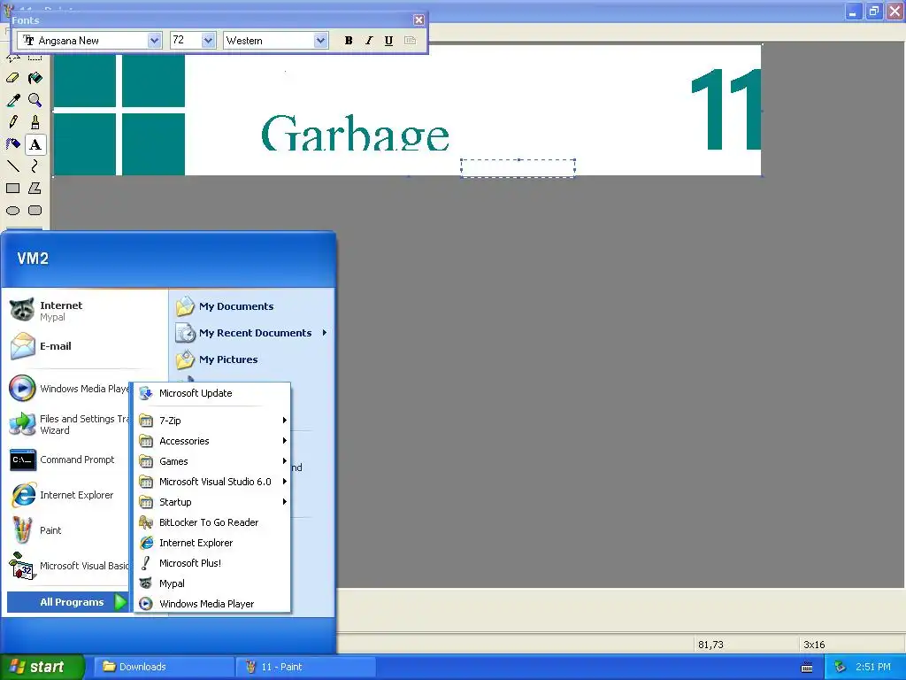
Task: Switch to Downloads taskbar window
Action: 165,667
